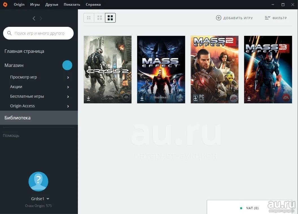Viewport: 298px width, 214px height.
Task: Open the Друзья menu
Action: coord(52,4)
